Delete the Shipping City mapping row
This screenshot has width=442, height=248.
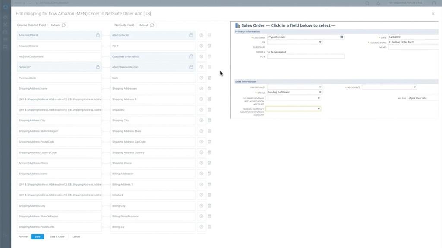coord(209,121)
